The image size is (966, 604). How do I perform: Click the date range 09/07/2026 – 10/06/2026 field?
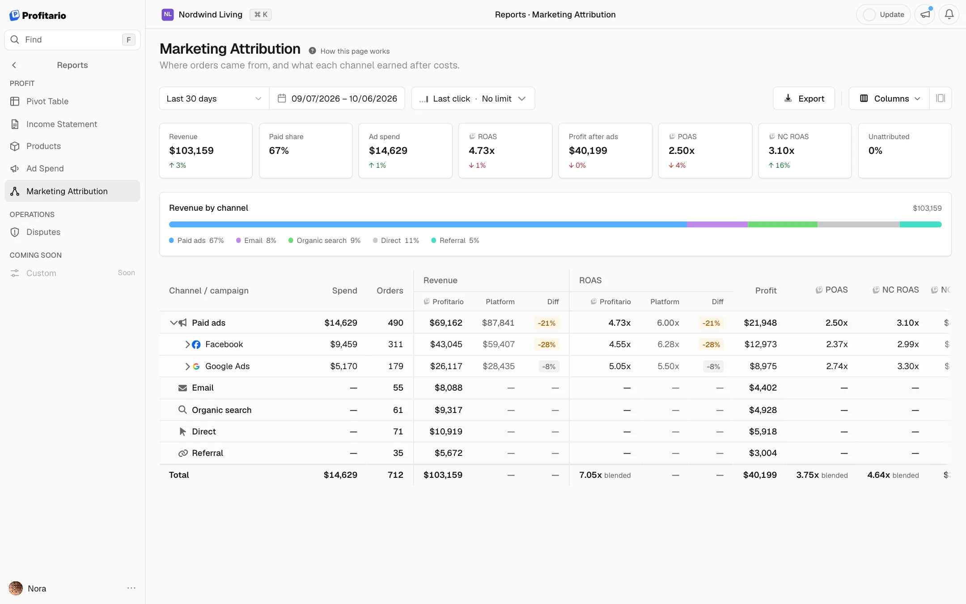337,98
